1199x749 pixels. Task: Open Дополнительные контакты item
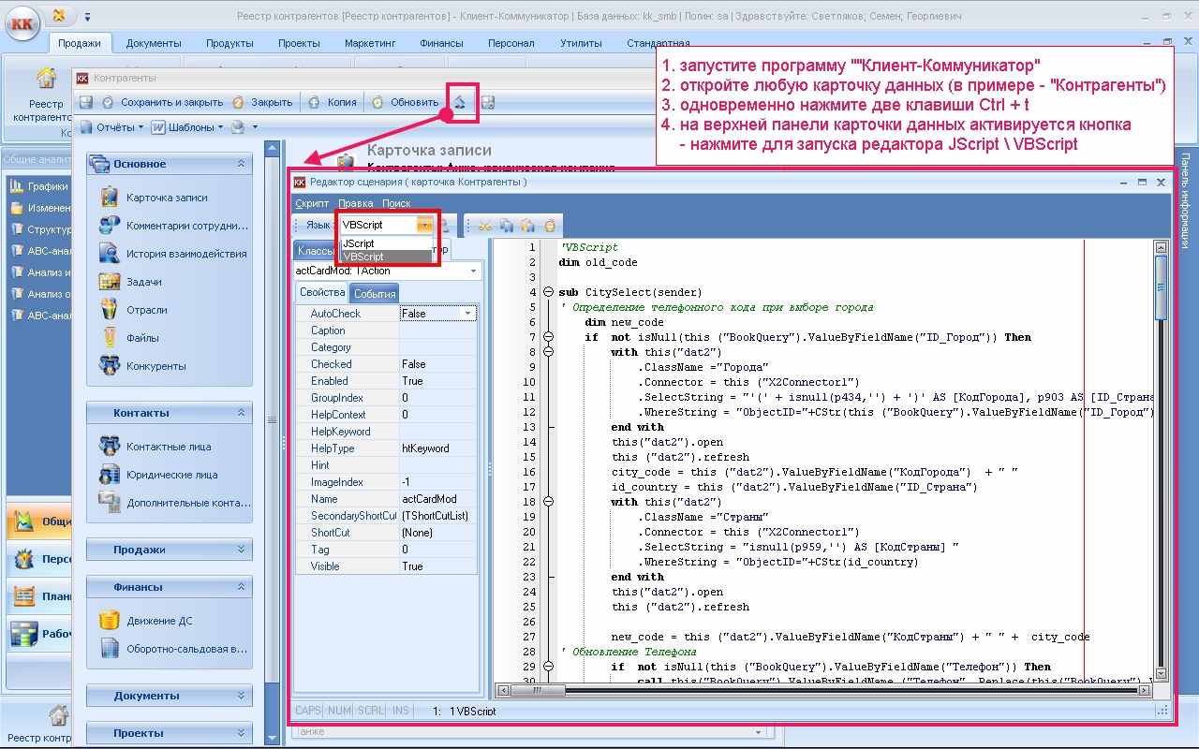pyautogui.click(x=174, y=503)
